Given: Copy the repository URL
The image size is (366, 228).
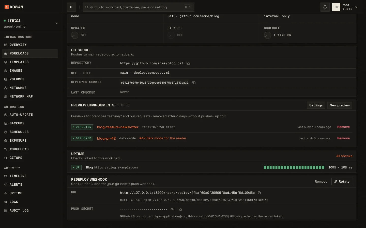Looking at the screenshot, I should 188,63.
